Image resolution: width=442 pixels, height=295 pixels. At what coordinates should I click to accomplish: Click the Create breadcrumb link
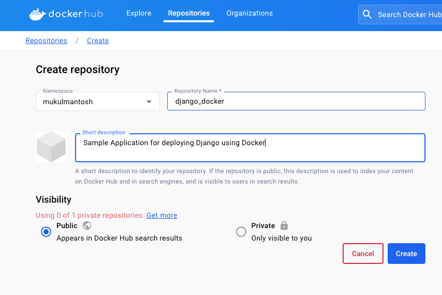(x=98, y=40)
